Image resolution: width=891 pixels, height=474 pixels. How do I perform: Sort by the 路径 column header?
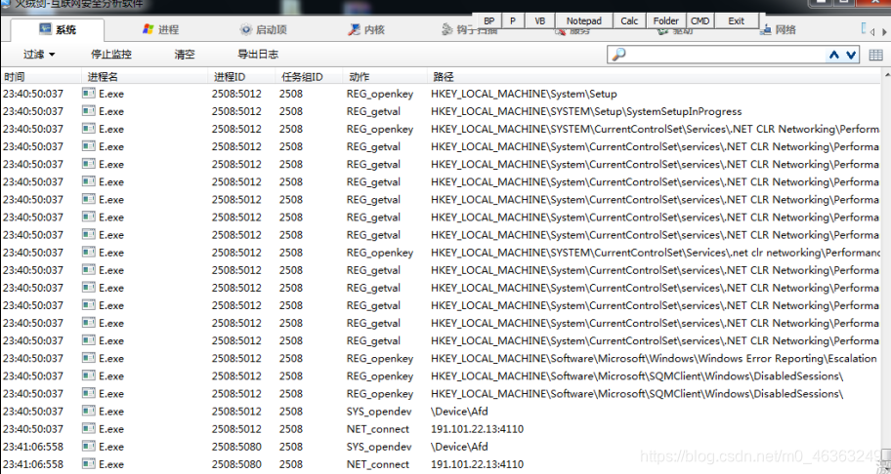[654, 76]
